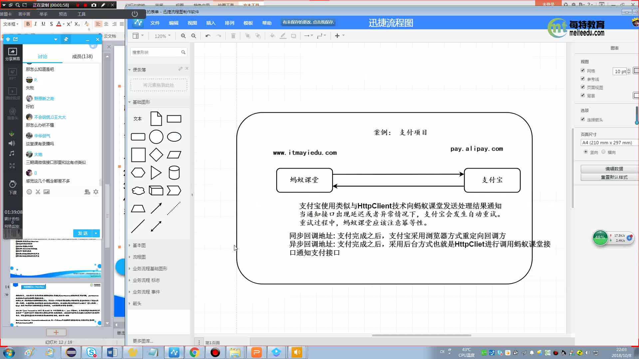The image size is (639, 359).
Task: Toggle the 网格 grid checkbox
Action: (x=583, y=70)
